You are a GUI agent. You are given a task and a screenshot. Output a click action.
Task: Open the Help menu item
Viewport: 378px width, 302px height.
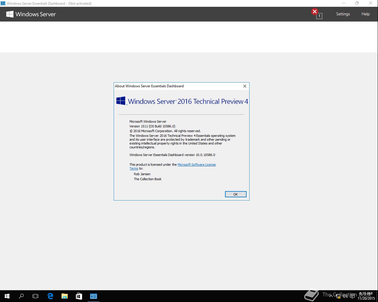tap(366, 14)
